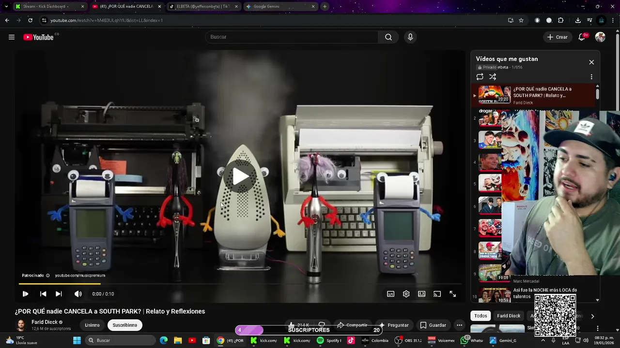The height and width of the screenshot is (348, 620).
Task: Close the Videos que me gustan panel
Action: click(x=591, y=62)
